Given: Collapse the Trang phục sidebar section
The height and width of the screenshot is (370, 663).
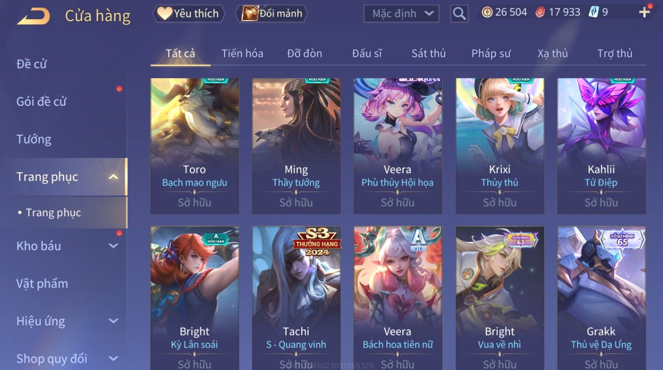Looking at the screenshot, I should tap(113, 177).
